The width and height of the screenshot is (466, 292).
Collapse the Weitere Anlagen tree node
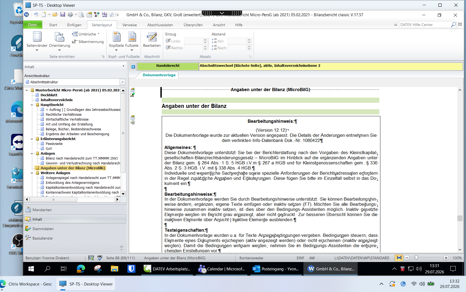pos(32,173)
